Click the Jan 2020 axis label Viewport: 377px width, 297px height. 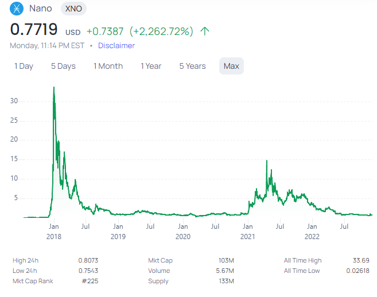[183, 232]
